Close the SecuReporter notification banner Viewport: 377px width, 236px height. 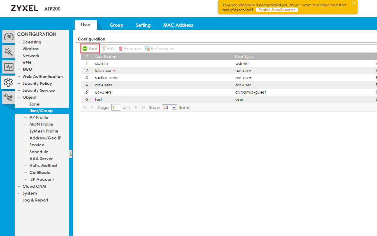click(354, 3)
